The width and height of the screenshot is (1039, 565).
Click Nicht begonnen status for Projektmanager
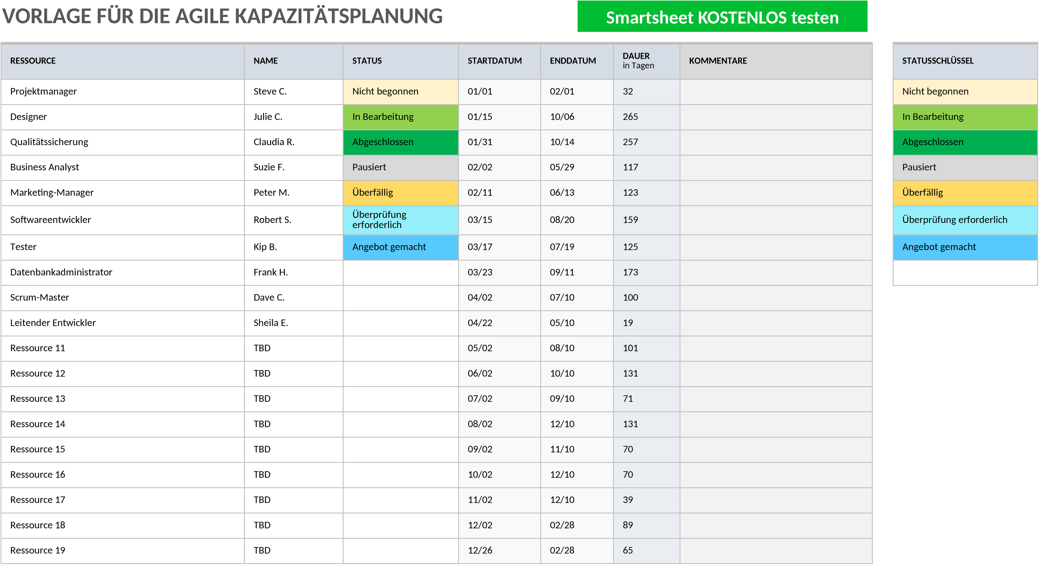pyautogui.click(x=401, y=92)
